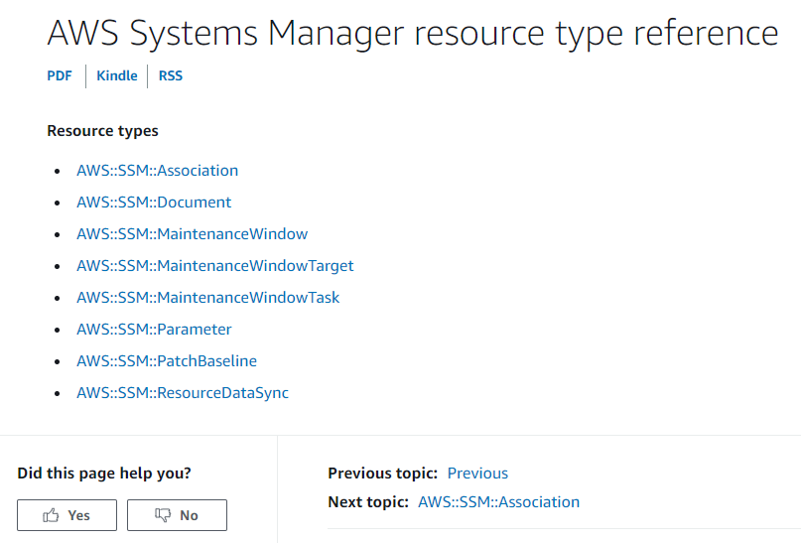
Task: Select the AWS::SSM::MaintenanceWindowTarget link
Action: coord(215,265)
